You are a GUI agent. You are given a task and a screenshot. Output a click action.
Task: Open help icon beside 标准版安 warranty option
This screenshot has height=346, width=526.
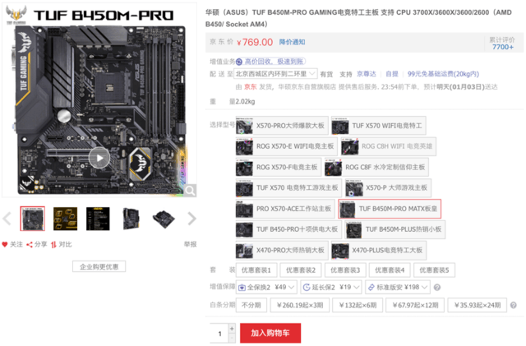click(x=436, y=288)
